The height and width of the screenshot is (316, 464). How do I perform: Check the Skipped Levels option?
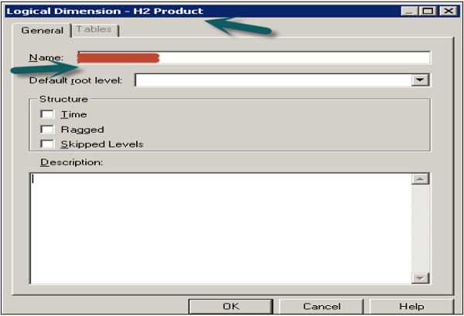coord(47,144)
